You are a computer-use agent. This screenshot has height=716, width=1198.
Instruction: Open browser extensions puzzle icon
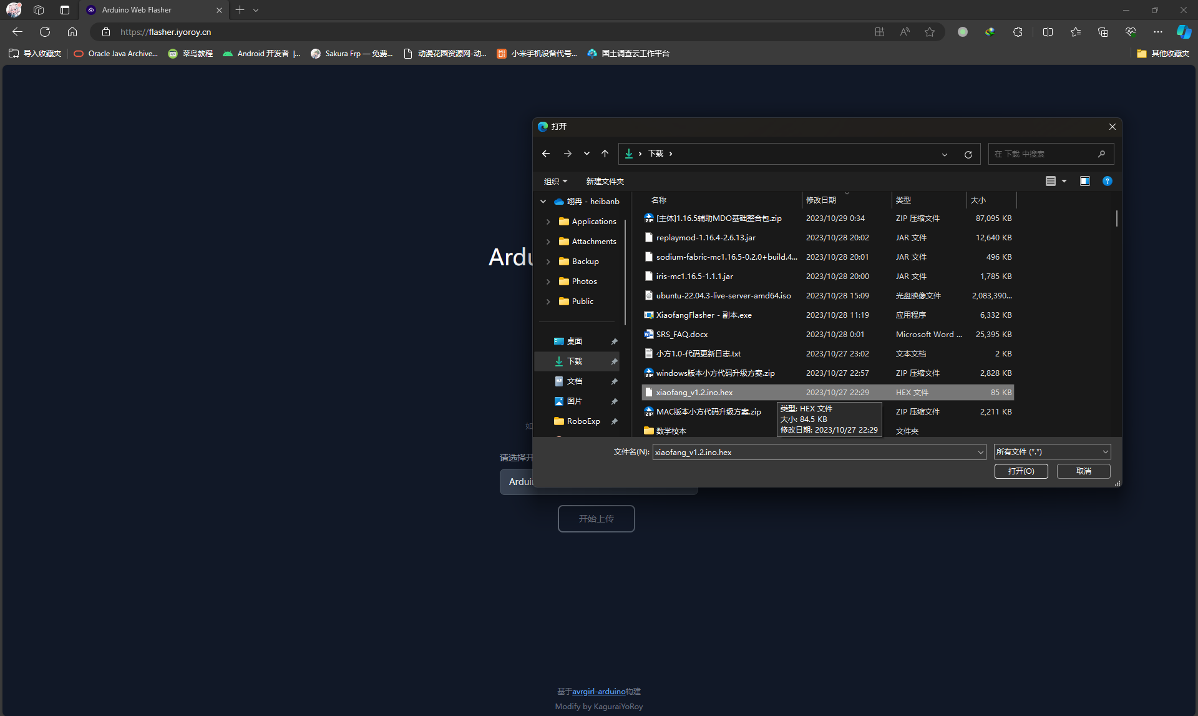[x=1018, y=32]
